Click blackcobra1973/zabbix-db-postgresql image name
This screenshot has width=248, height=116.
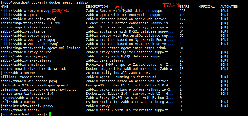click(34, 85)
